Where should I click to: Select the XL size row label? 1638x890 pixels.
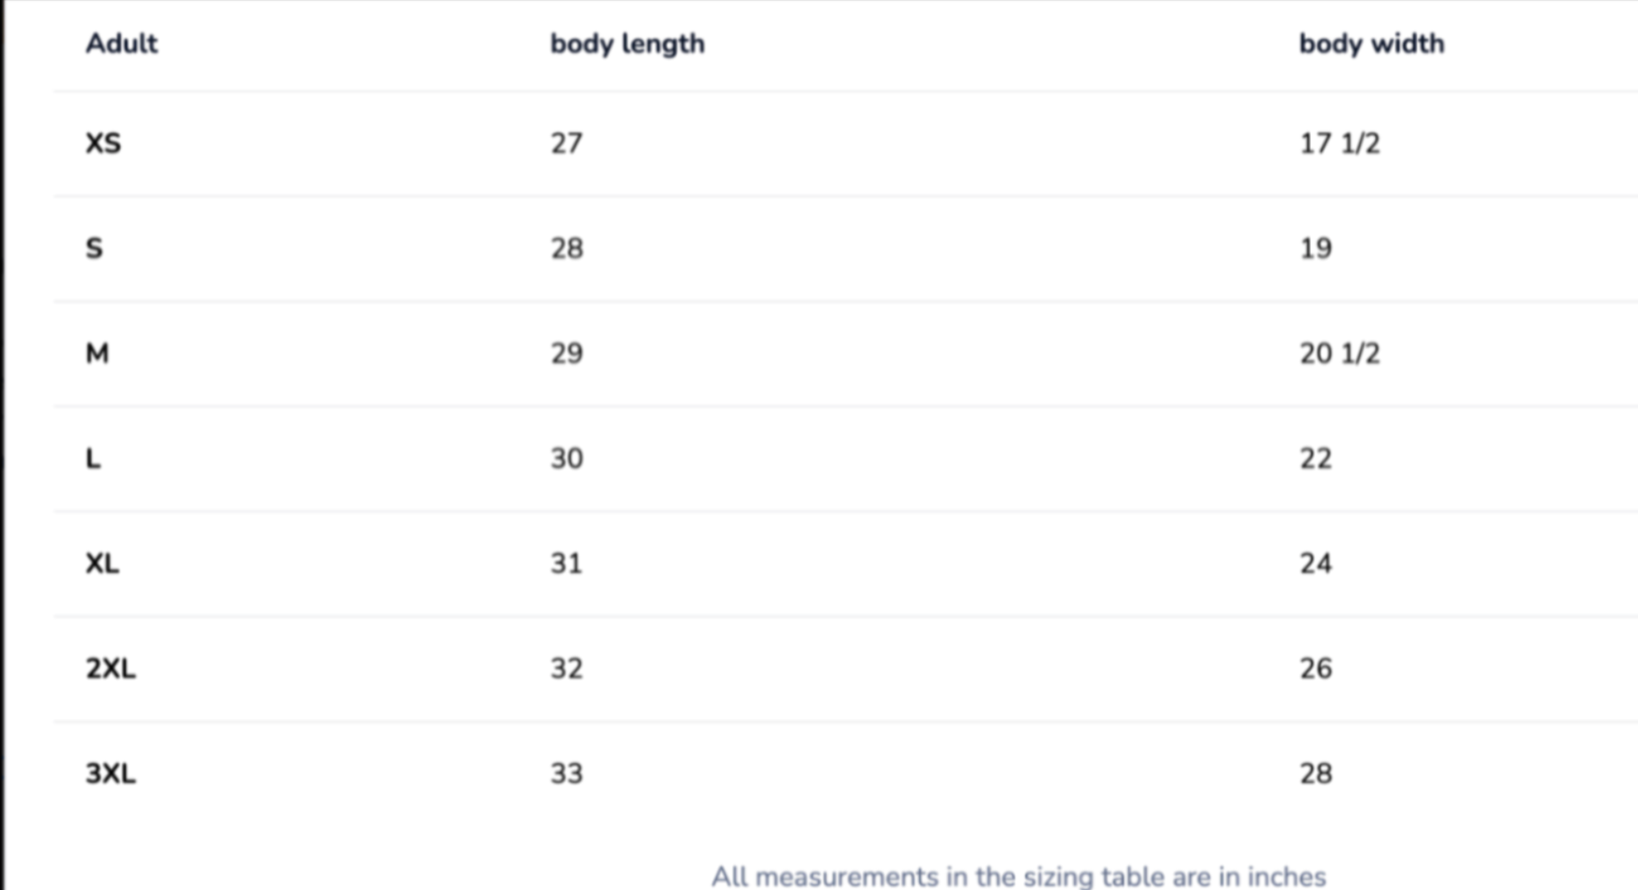[102, 564]
